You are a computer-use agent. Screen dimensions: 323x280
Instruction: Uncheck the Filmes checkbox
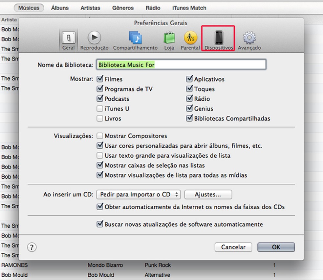click(x=100, y=79)
